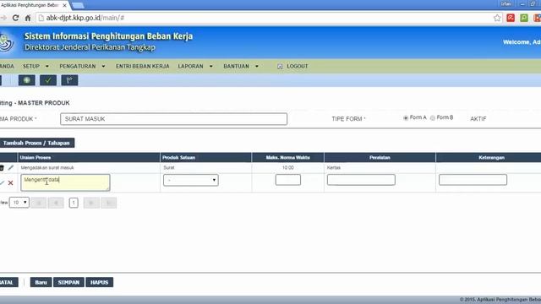Open the SETUP menu
The width and height of the screenshot is (541, 304).
pyautogui.click(x=31, y=66)
